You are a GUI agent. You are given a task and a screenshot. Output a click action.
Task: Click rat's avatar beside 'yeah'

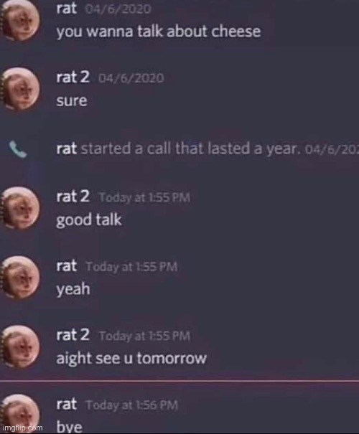click(x=19, y=278)
